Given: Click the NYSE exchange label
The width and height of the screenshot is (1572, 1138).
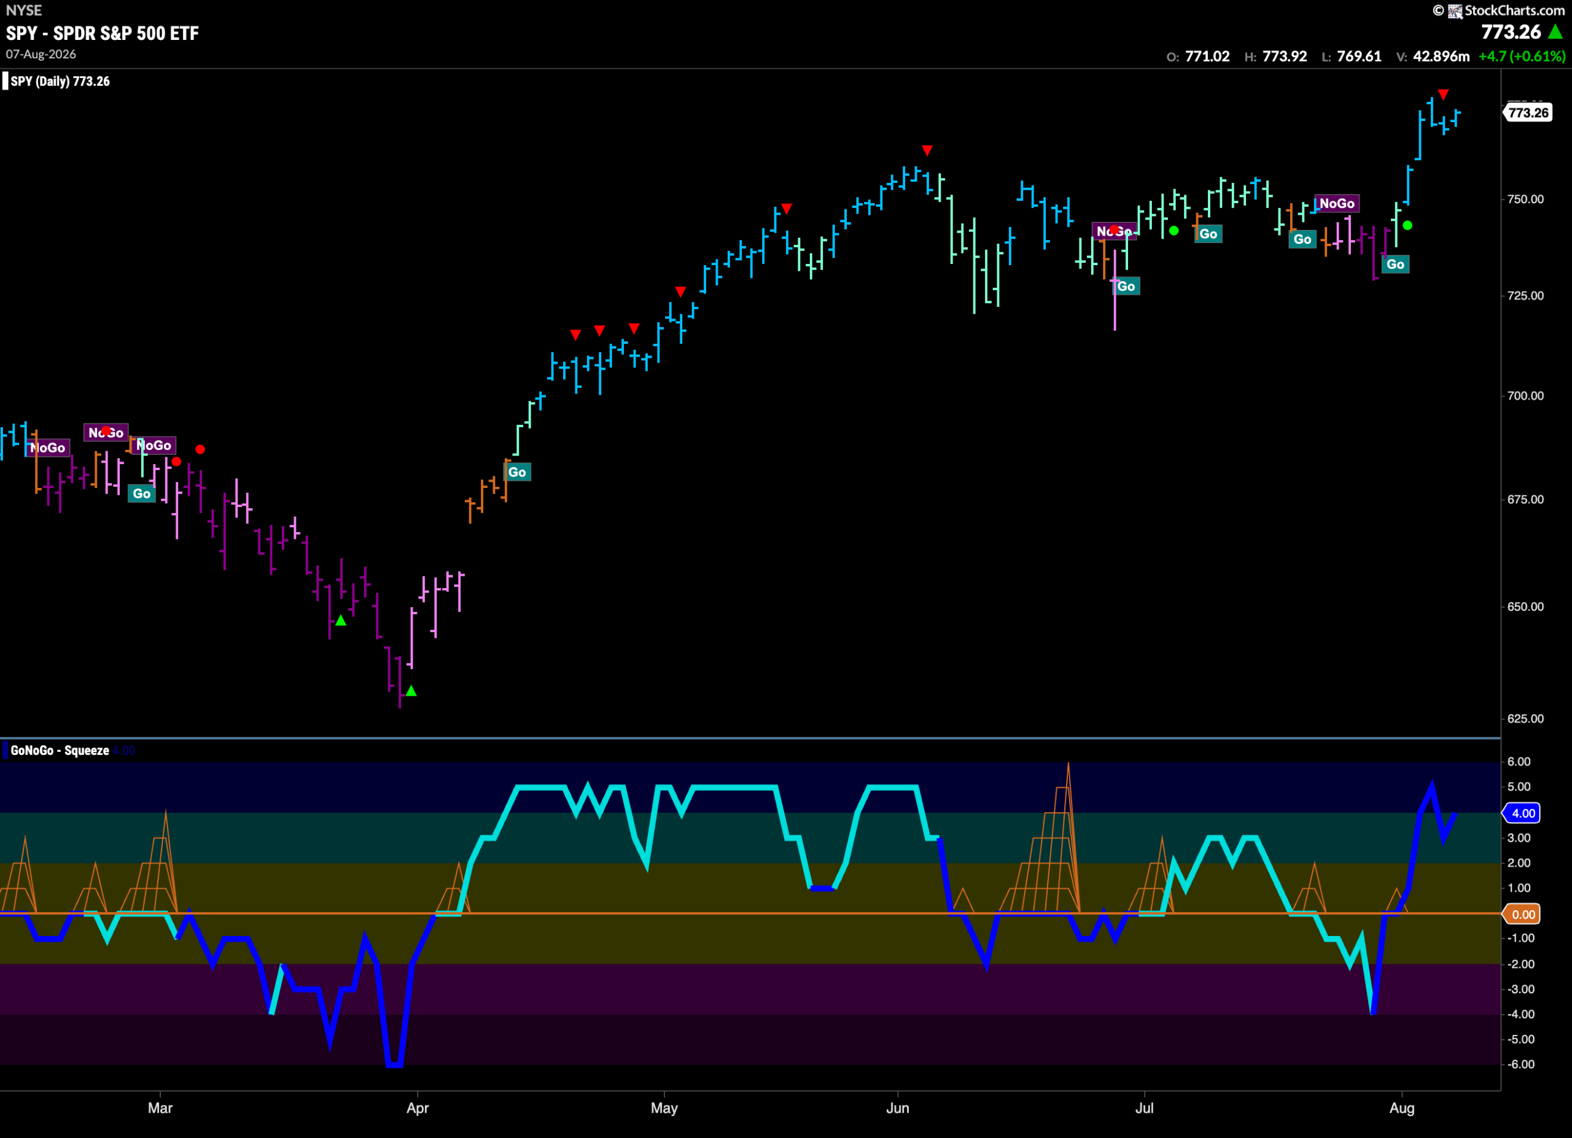Looking at the screenshot, I should (23, 10).
